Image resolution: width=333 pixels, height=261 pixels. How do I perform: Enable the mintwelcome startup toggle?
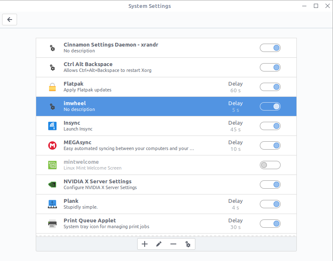pos(270,165)
